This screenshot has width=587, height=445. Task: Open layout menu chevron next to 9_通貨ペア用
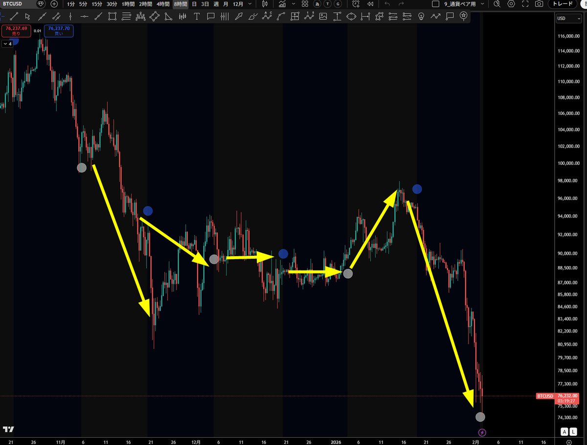pyautogui.click(x=483, y=4)
